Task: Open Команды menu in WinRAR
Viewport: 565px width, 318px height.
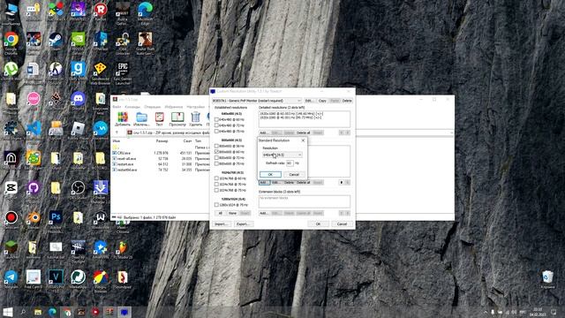Action: pyautogui.click(x=132, y=107)
